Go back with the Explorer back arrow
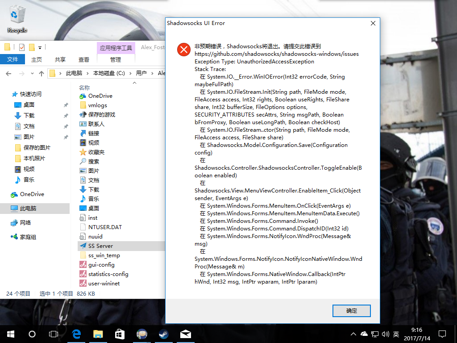 [8, 74]
